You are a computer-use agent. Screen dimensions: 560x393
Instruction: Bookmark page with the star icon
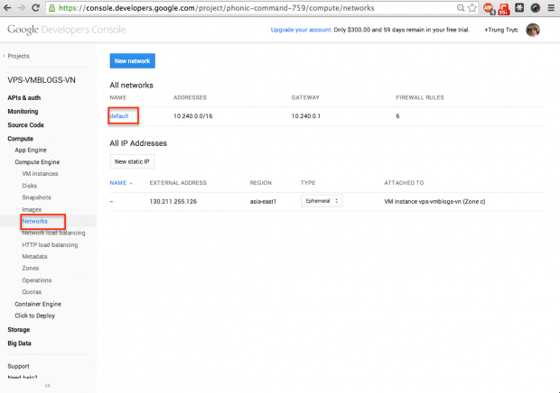[472, 8]
